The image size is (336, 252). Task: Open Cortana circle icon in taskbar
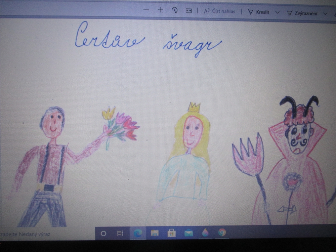(103, 234)
